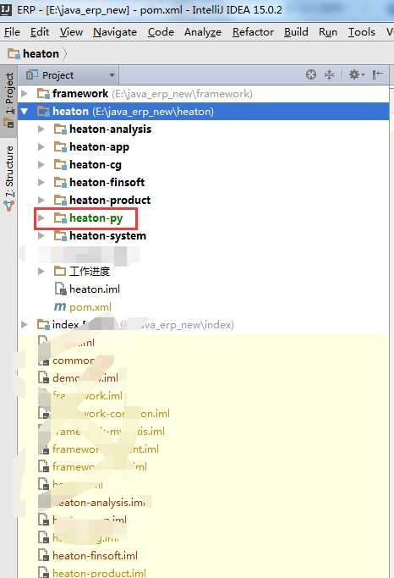This screenshot has height=578, width=394.
Task: Select the 工作进度 folder
Action: (90, 272)
